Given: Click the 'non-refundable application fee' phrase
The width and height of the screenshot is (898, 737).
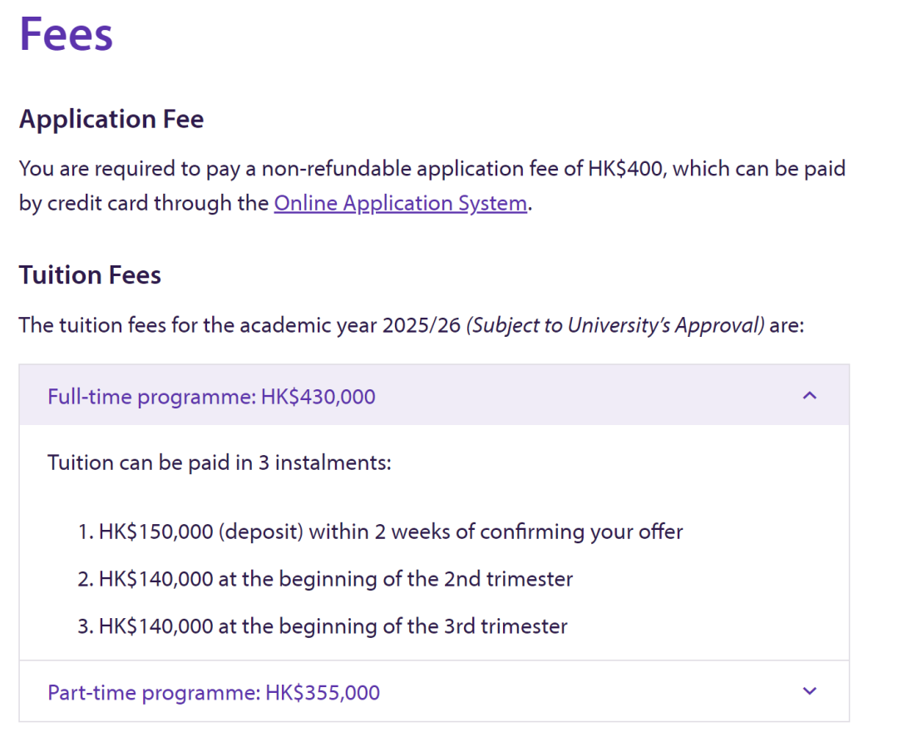Looking at the screenshot, I should (420, 169).
